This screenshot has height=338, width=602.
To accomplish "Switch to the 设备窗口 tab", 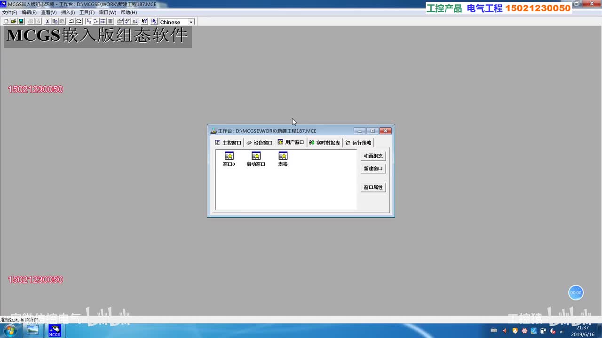I will coord(260,143).
